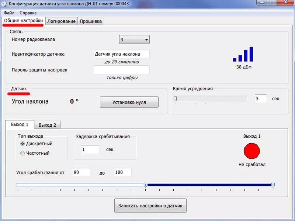The width and height of the screenshot is (295, 221).
Task: Open the Прошивка tab
Action: pos(91,21)
